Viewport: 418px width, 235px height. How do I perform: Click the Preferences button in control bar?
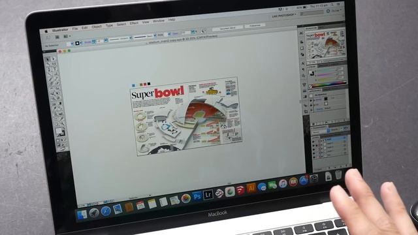pyautogui.click(x=255, y=25)
